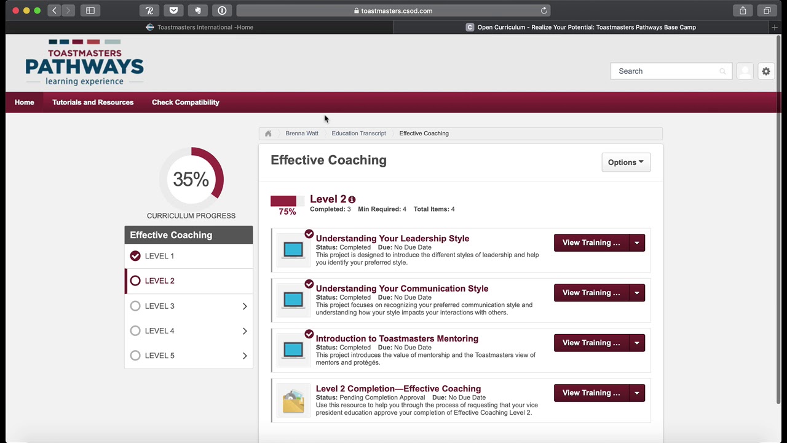Click completed checkmark on Introduction to Toastmasters Mentoring
787x443 pixels.
pos(309,334)
